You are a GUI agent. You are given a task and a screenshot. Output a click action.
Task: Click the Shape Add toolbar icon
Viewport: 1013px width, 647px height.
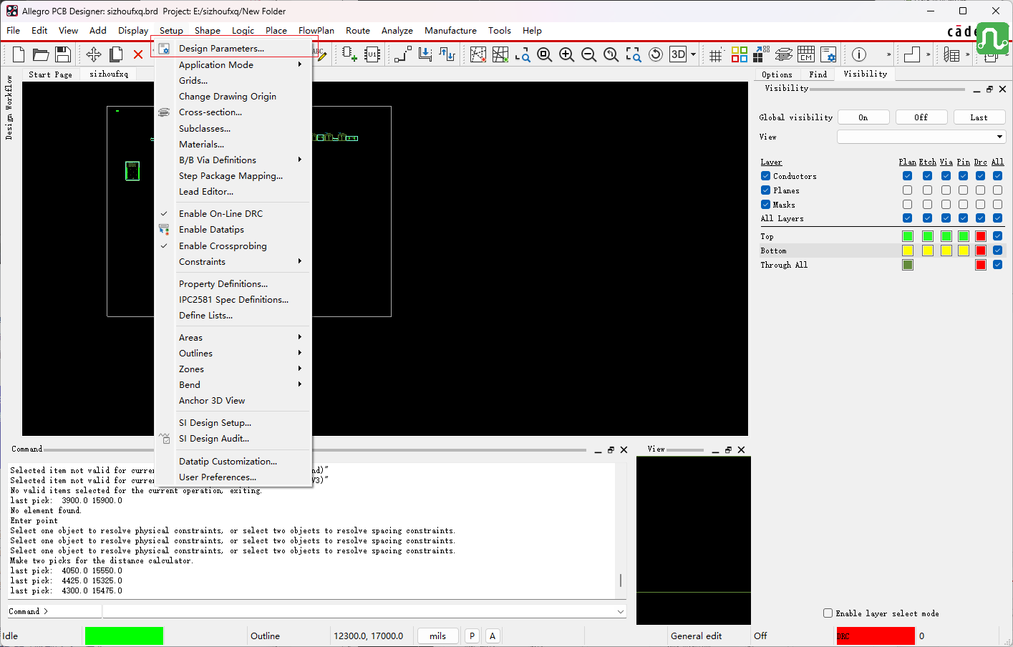coord(912,54)
